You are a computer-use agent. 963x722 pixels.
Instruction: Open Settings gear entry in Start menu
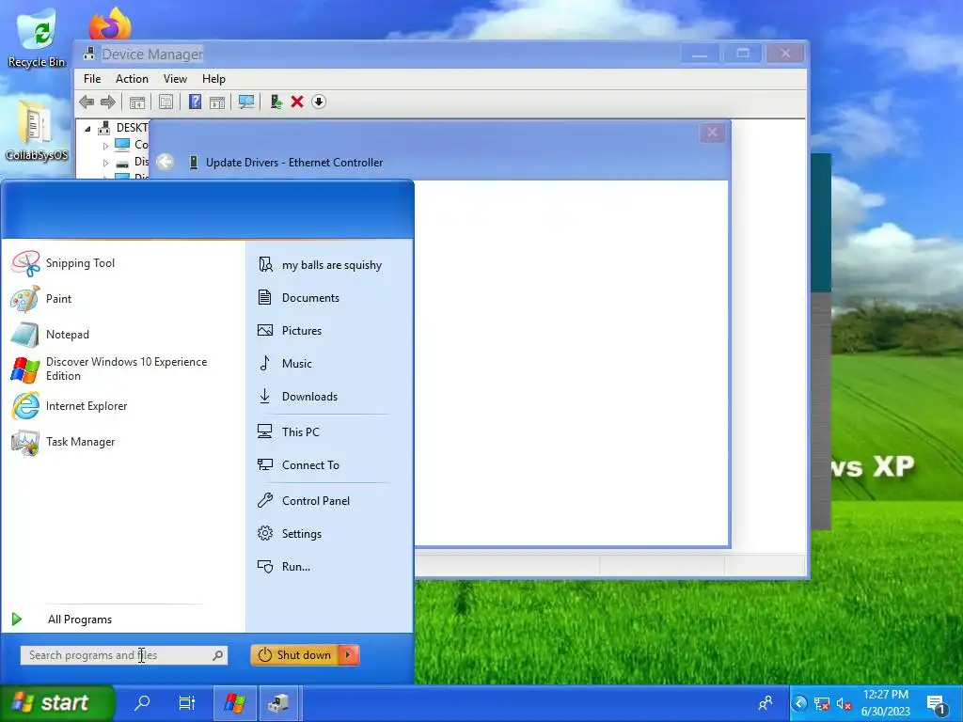(x=290, y=534)
